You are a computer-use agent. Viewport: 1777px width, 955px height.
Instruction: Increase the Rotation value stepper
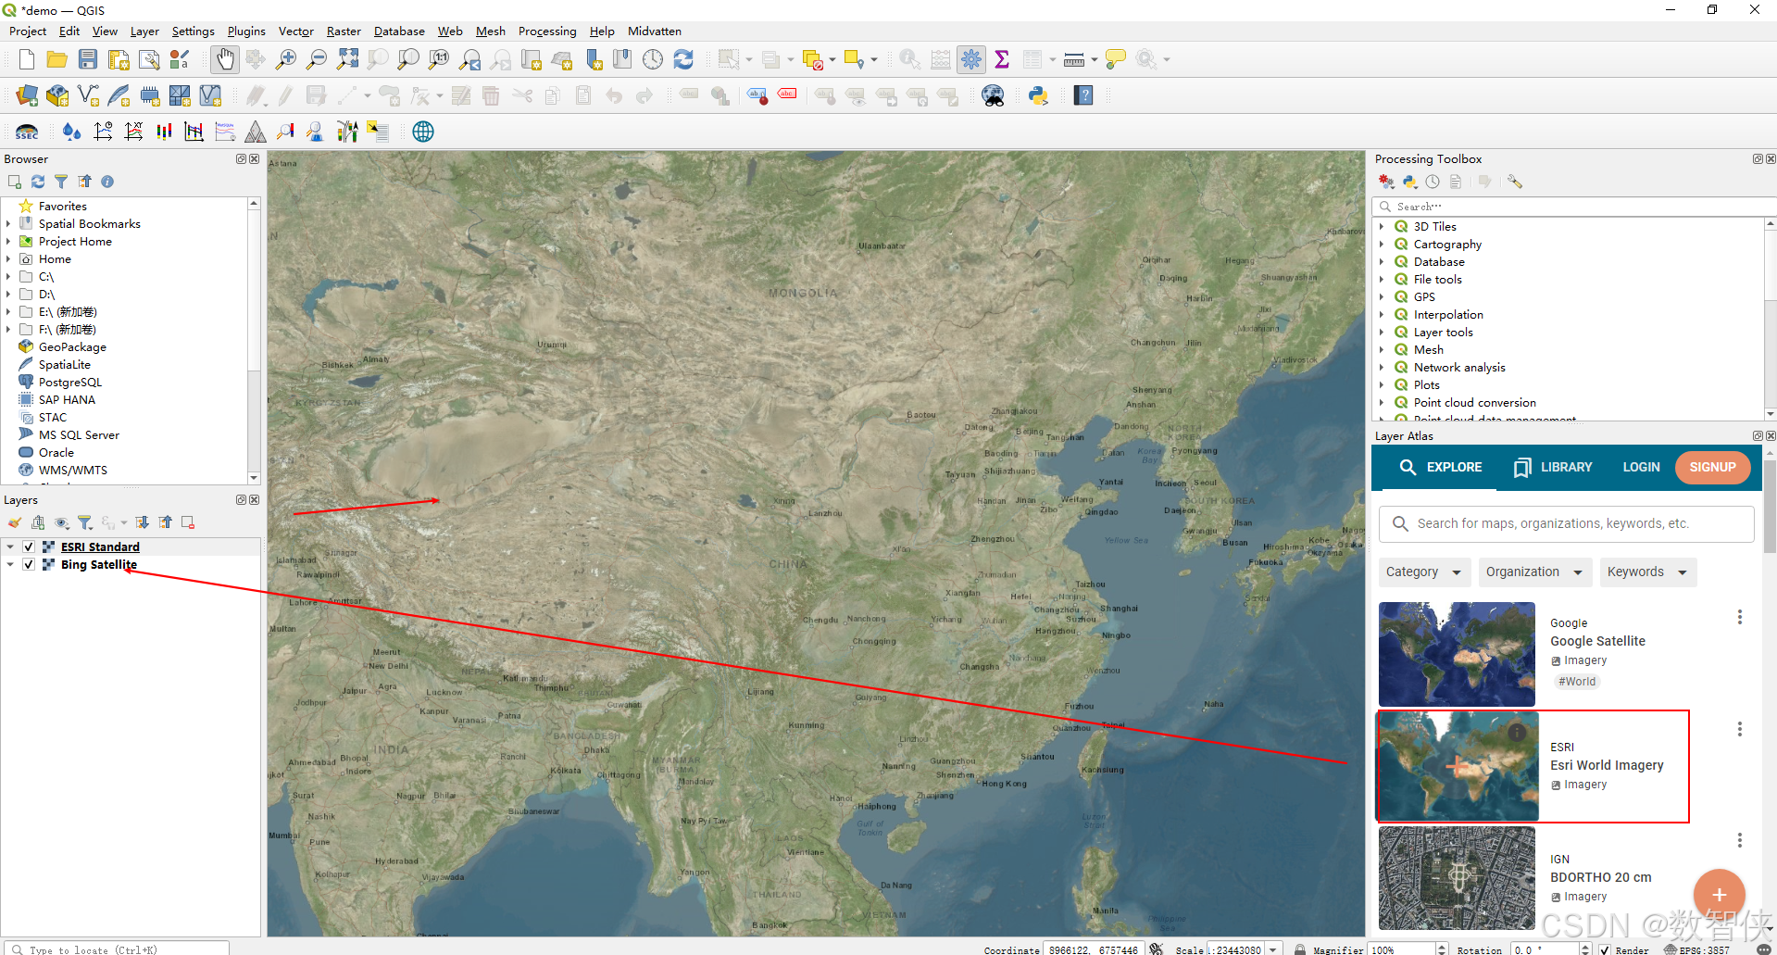click(1585, 946)
